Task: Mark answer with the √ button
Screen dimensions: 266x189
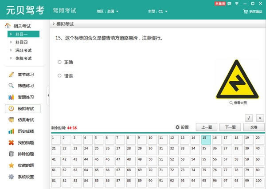Action: (249, 118)
